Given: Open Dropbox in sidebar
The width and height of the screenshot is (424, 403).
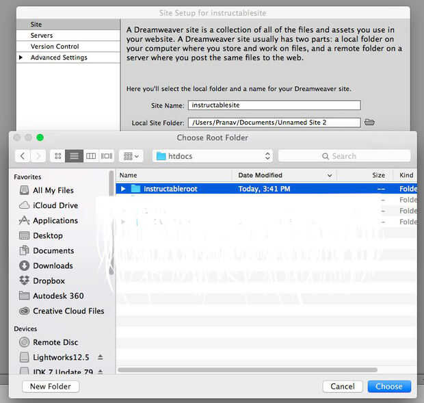Looking at the screenshot, I should [x=42, y=281].
